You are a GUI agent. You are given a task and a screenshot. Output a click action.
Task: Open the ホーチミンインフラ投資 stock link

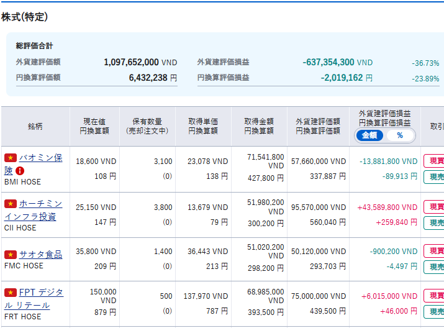[40, 204]
